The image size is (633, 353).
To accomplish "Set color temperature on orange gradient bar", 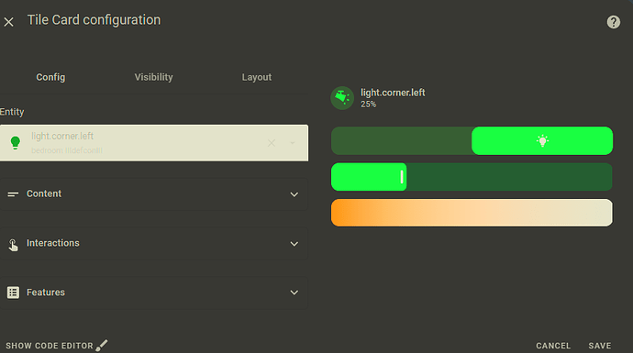I will point(472,213).
